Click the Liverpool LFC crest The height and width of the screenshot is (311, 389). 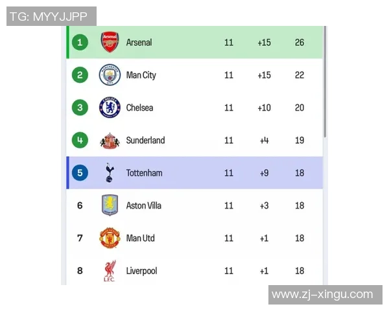click(x=110, y=271)
